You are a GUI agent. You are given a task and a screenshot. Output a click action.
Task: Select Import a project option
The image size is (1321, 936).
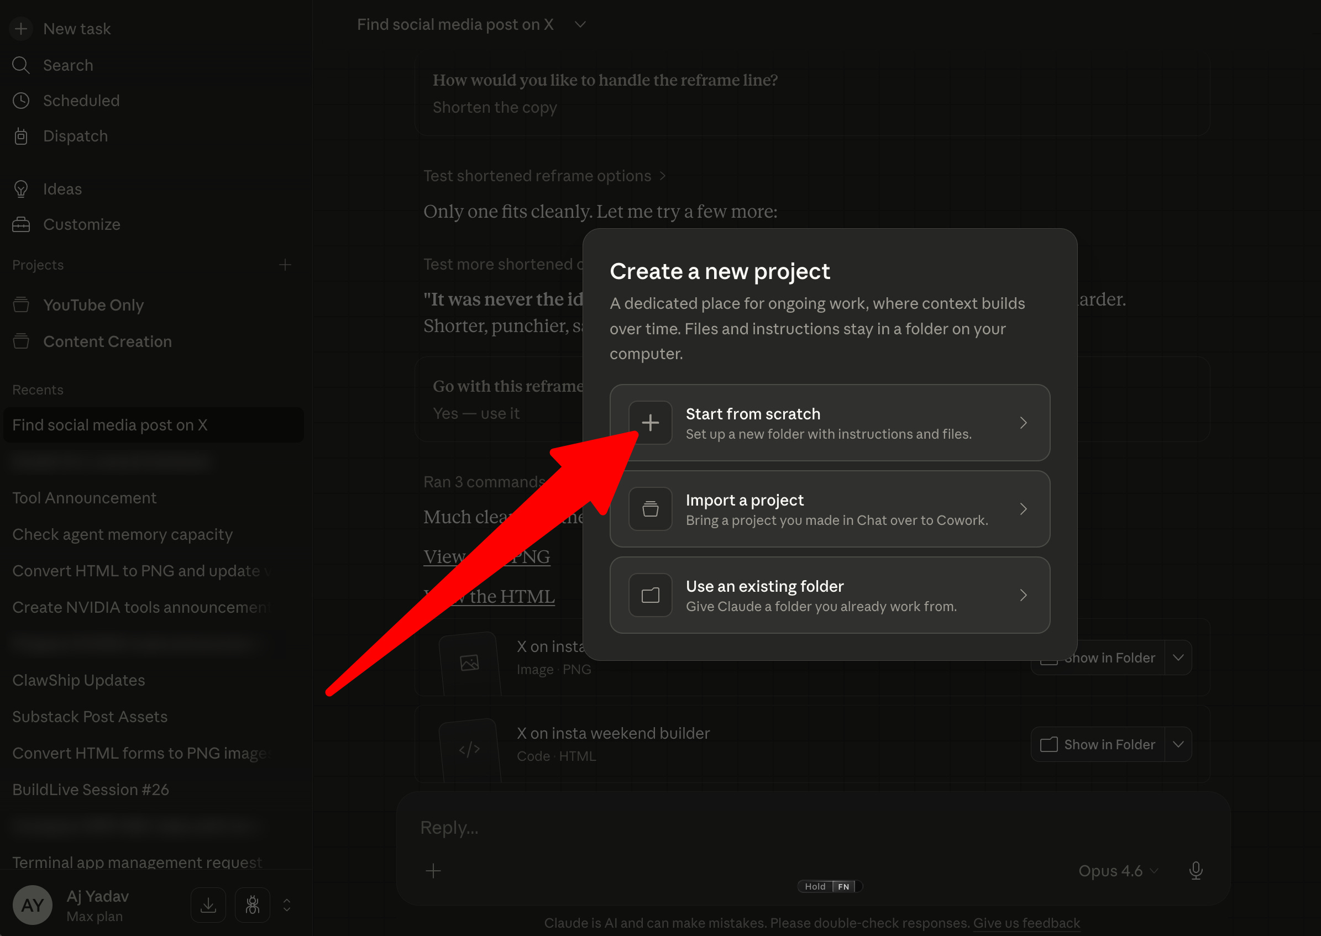pyautogui.click(x=829, y=509)
